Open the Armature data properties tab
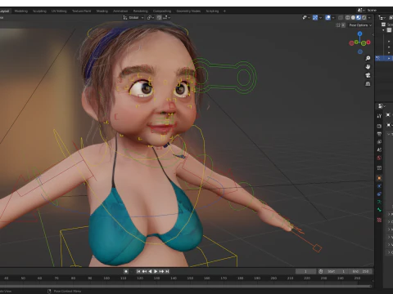The height and width of the screenshot is (294, 393). (379, 202)
